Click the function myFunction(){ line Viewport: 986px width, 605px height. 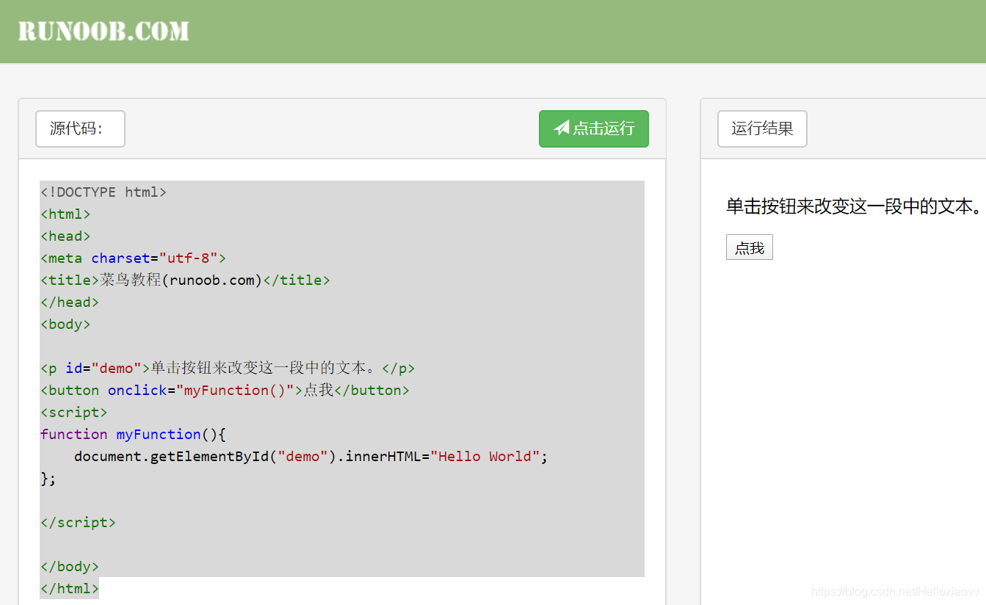[x=133, y=434]
